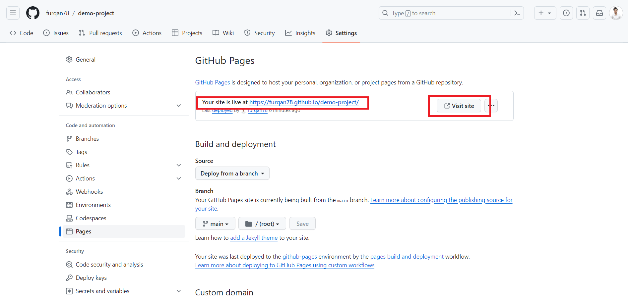Expand Moderation options chevron
Screen dimensions: 628x300
click(x=179, y=105)
